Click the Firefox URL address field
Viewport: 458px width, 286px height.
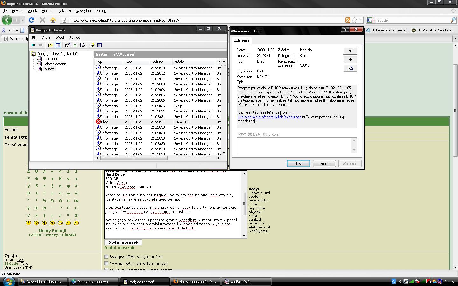point(207,20)
